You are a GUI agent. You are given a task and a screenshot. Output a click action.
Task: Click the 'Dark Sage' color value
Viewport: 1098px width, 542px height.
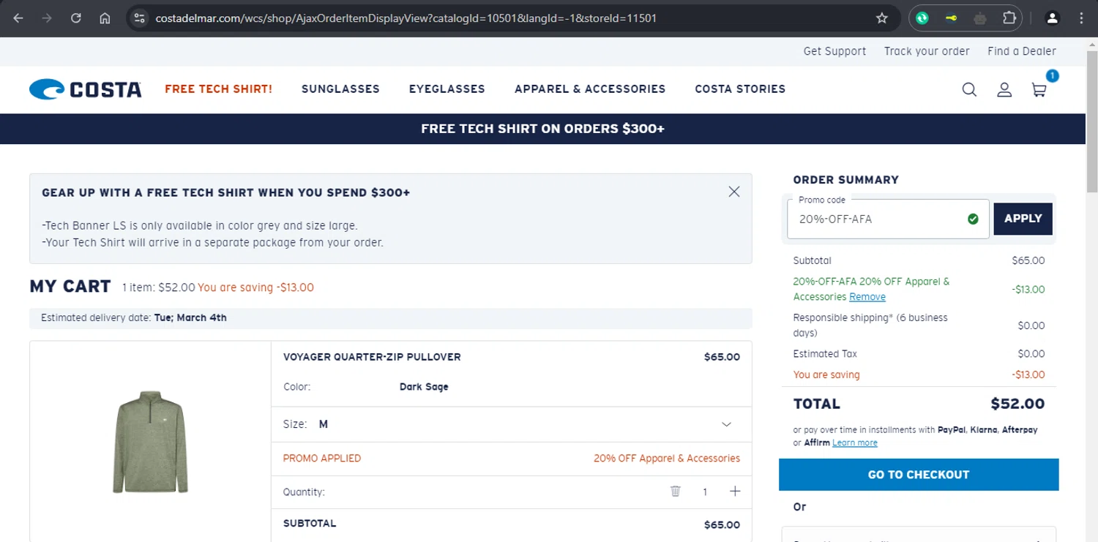[424, 387]
